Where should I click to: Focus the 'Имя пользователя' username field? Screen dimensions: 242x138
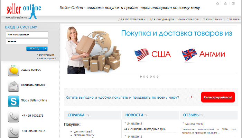[27, 34]
